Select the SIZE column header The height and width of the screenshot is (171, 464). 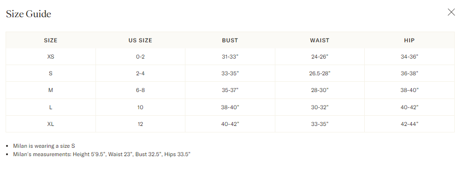point(51,40)
